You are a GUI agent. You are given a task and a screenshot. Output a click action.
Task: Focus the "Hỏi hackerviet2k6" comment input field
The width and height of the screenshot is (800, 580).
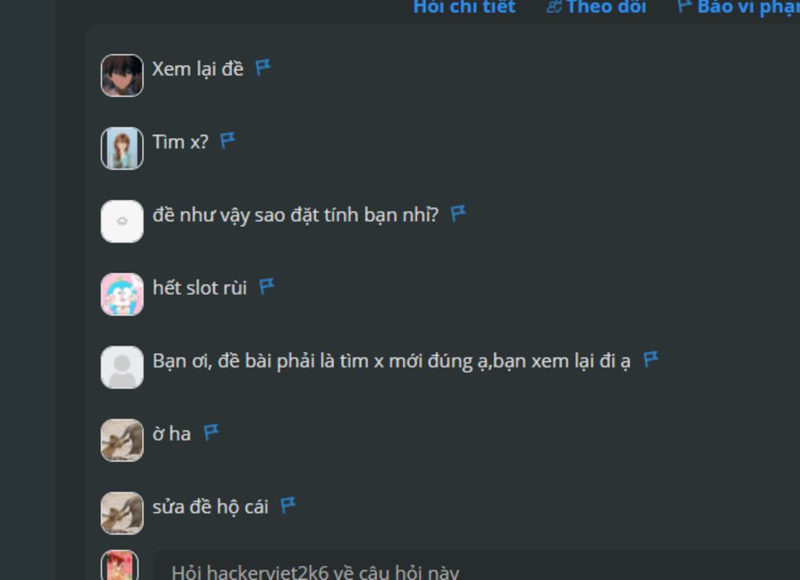[477, 566]
